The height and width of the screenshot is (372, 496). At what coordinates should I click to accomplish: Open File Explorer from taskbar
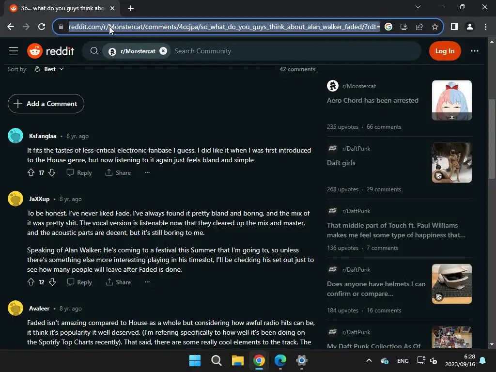[x=237, y=360]
